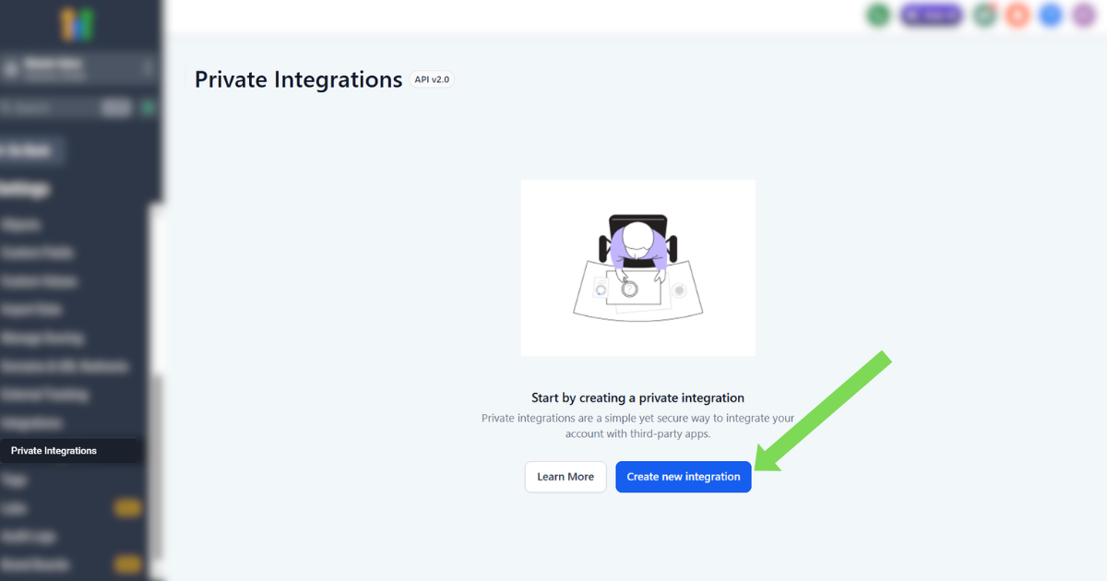
Task: Click the purple pill button in the header
Action: [932, 15]
